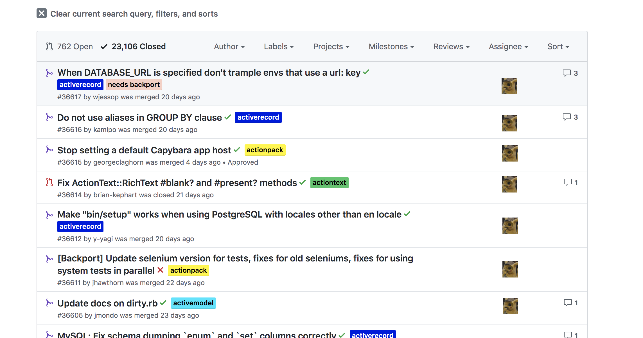Click the green checkmark beside Capybara PR title
The width and height of the screenshot is (643, 338).
[x=237, y=150]
